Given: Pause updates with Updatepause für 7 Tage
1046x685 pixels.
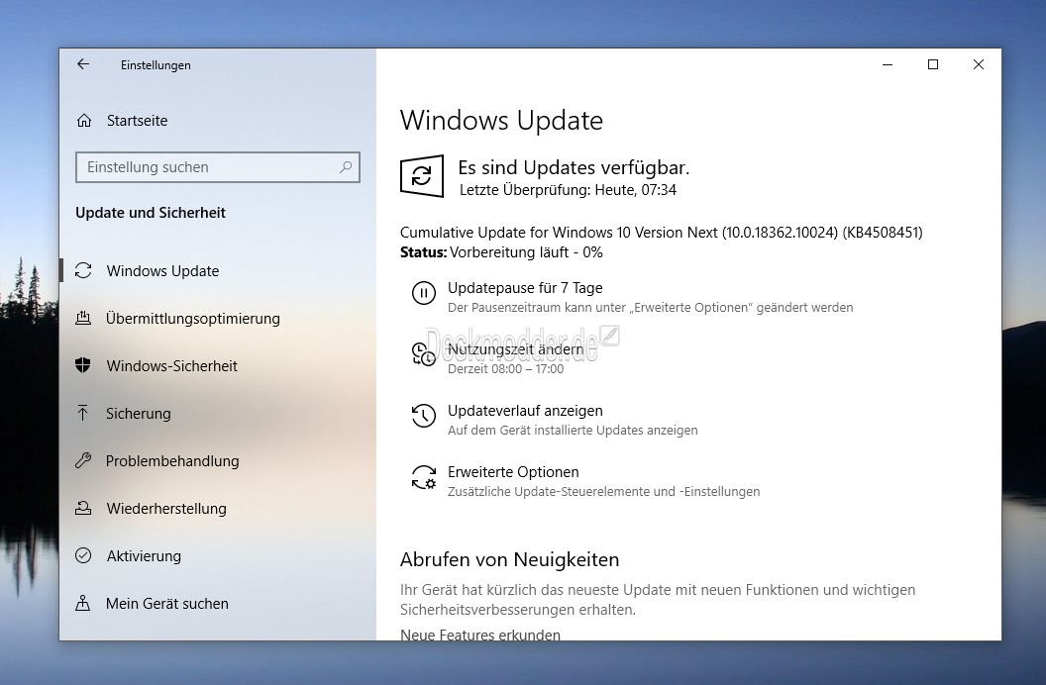Looking at the screenshot, I should tap(525, 288).
